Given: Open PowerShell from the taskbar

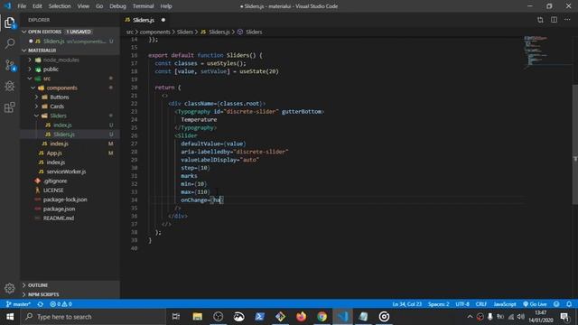Looking at the screenshot, I should pos(259,317).
